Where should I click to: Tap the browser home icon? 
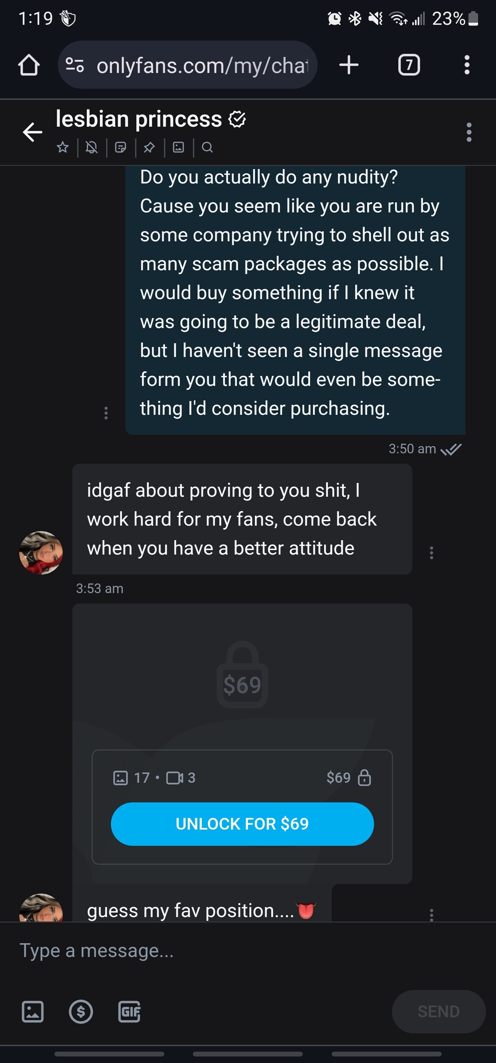click(x=29, y=65)
